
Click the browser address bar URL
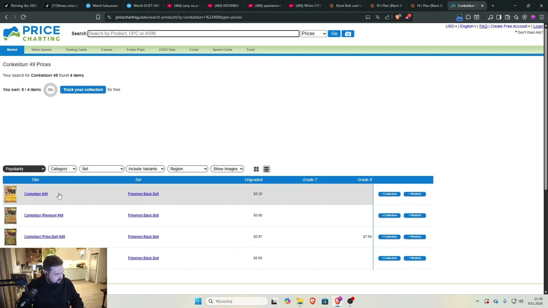[x=179, y=17]
